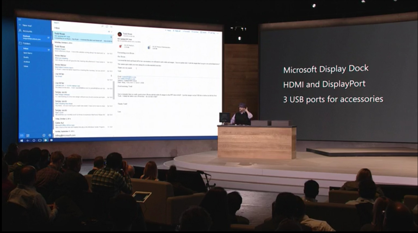Open more actions ellipsis in reading pane
418x233 pixels.
[218, 33]
